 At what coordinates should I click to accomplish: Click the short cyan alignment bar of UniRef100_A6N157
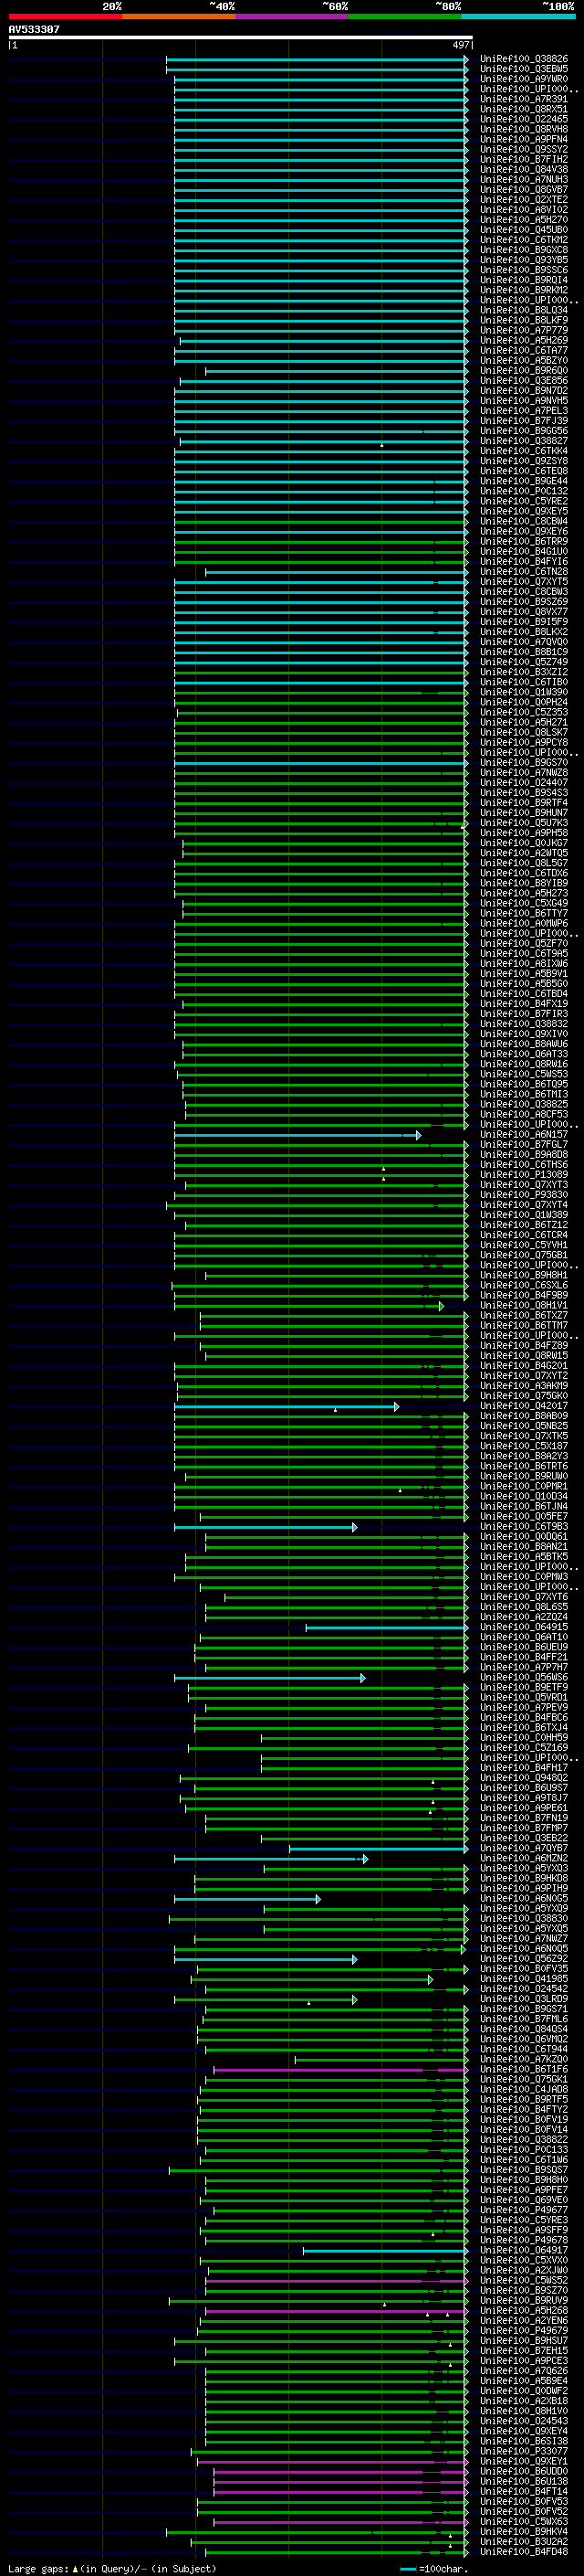297,1135
